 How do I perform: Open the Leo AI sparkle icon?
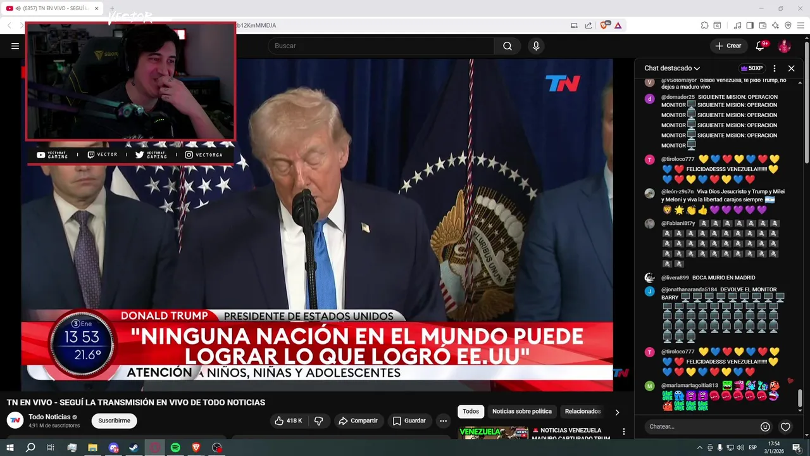click(x=775, y=25)
